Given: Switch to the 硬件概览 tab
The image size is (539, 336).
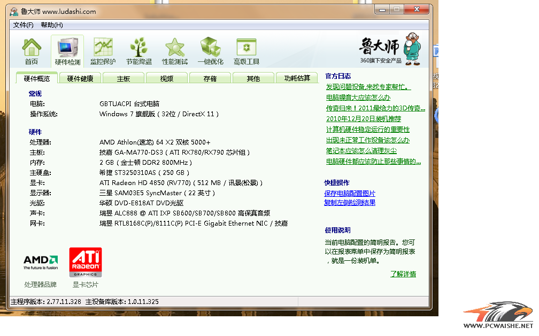Looking at the screenshot, I should [x=37, y=78].
